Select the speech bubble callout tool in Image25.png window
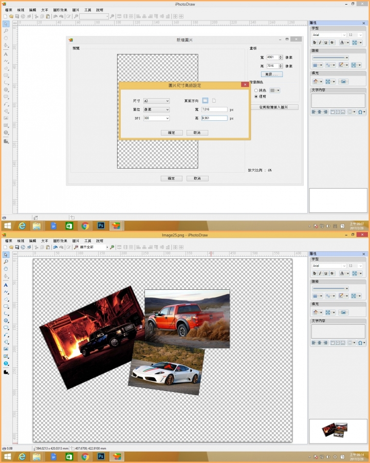Viewport: 370px width, 463px height. point(6,328)
